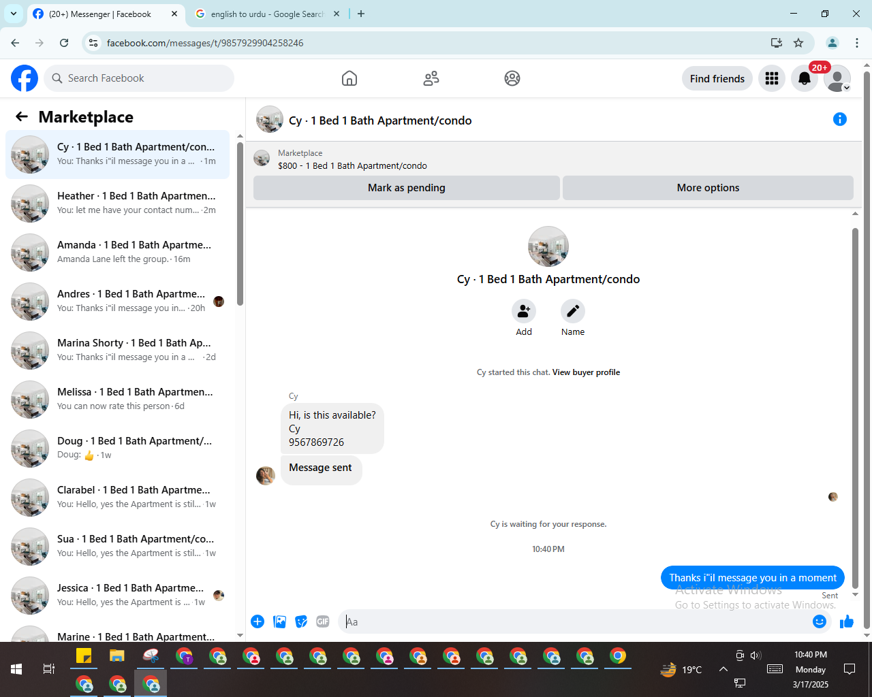Open conversation information icon
This screenshot has width=872, height=697.
coord(840,120)
